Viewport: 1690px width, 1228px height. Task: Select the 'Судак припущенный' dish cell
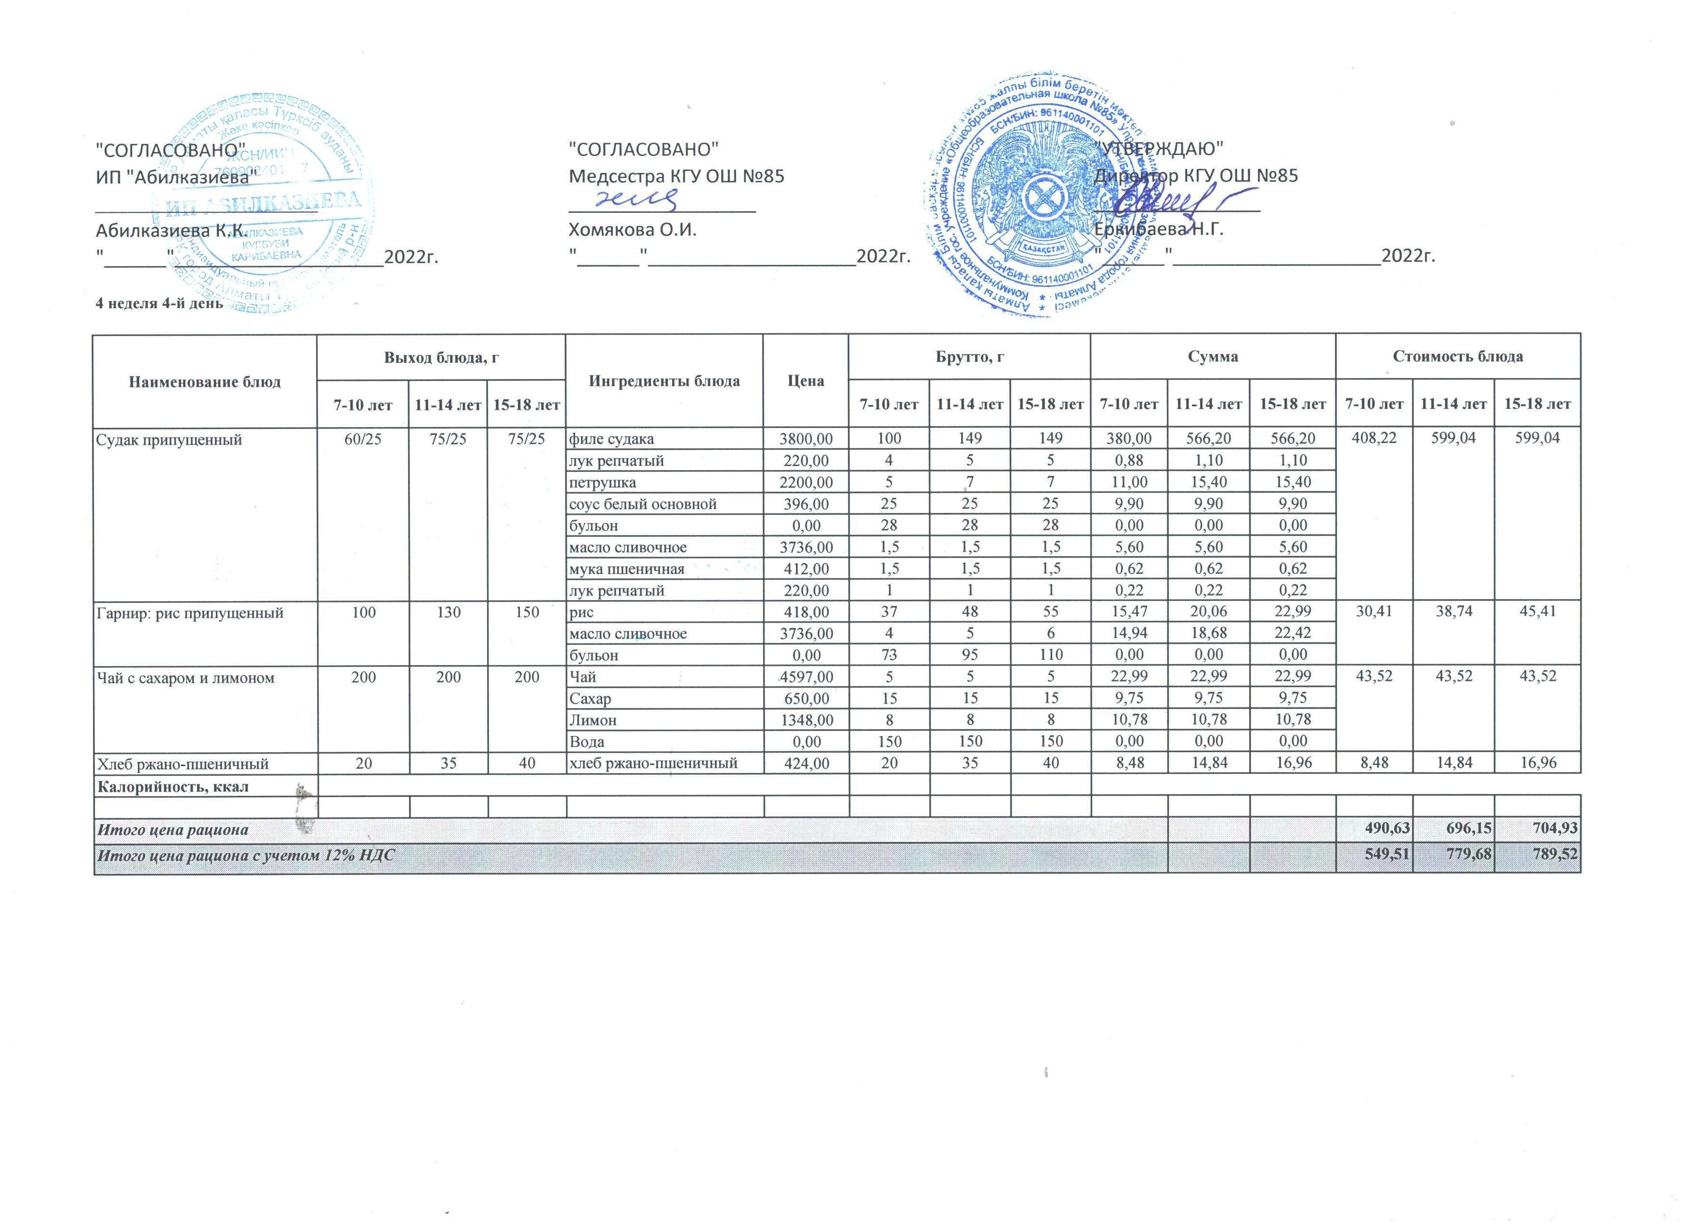pyautogui.click(x=169, y=439)
